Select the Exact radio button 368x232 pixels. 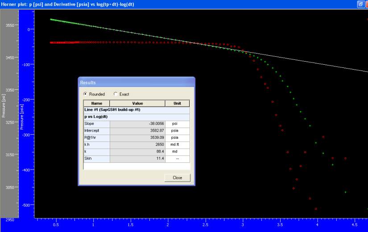click(x=116, y=94)
